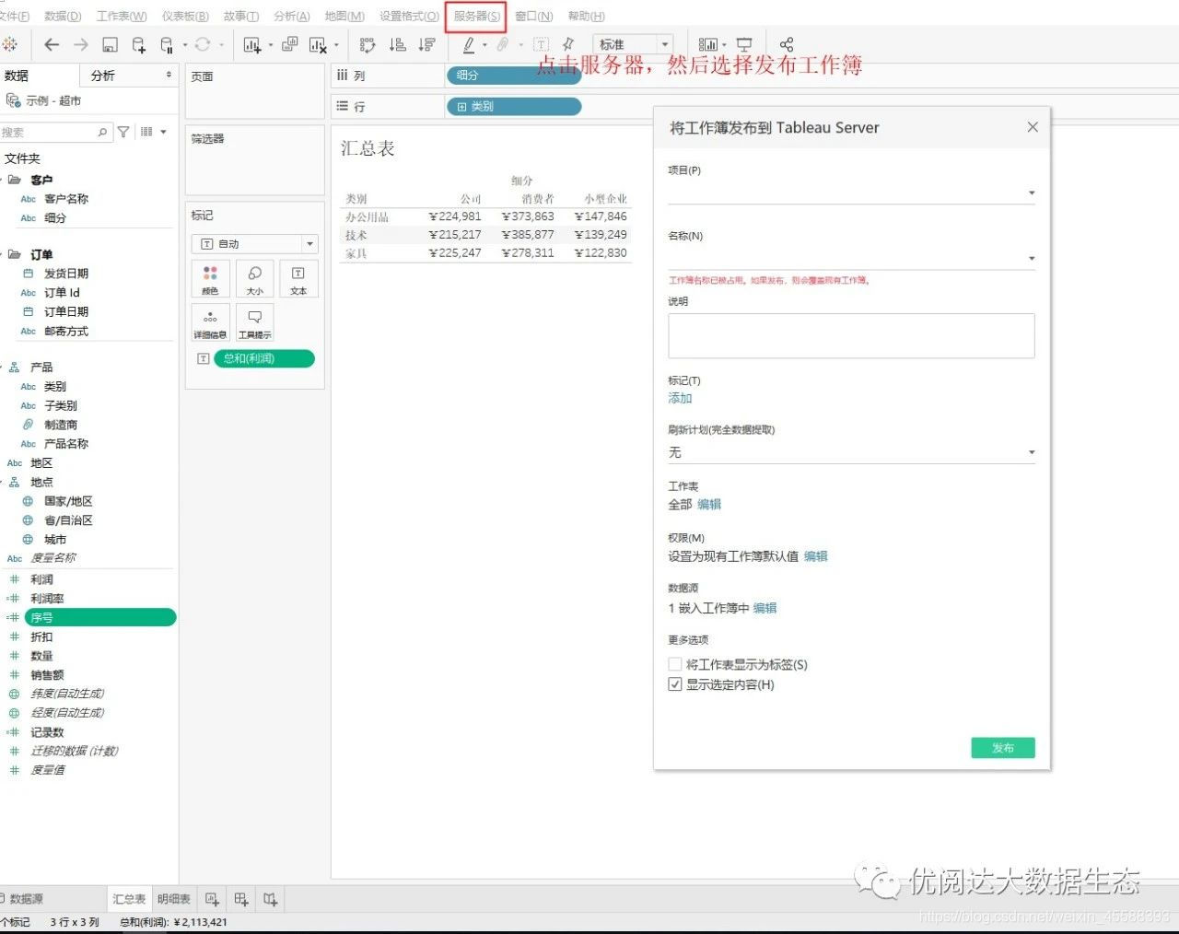Click the new worksheet chart icon
This screenshot has width=1179, height=934.
(x=251, y=44)
